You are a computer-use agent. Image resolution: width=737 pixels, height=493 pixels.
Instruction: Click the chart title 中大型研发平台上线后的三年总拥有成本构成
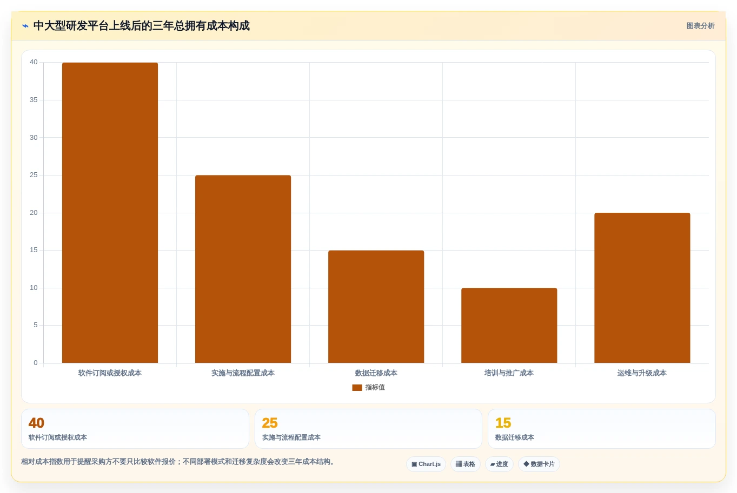click(x=141, y=26)
